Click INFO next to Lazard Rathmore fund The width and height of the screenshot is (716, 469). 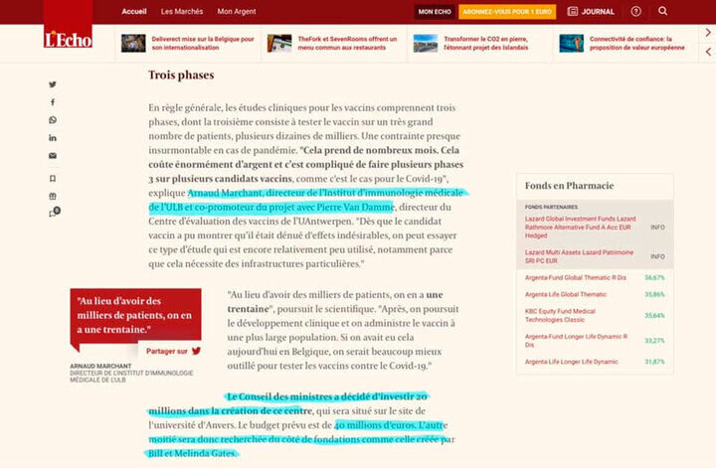pyautogui.click(x=657, y=228)
